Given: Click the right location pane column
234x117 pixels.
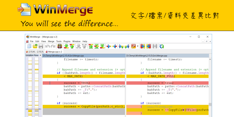Looking at the screenshot, I should point(37,87).
